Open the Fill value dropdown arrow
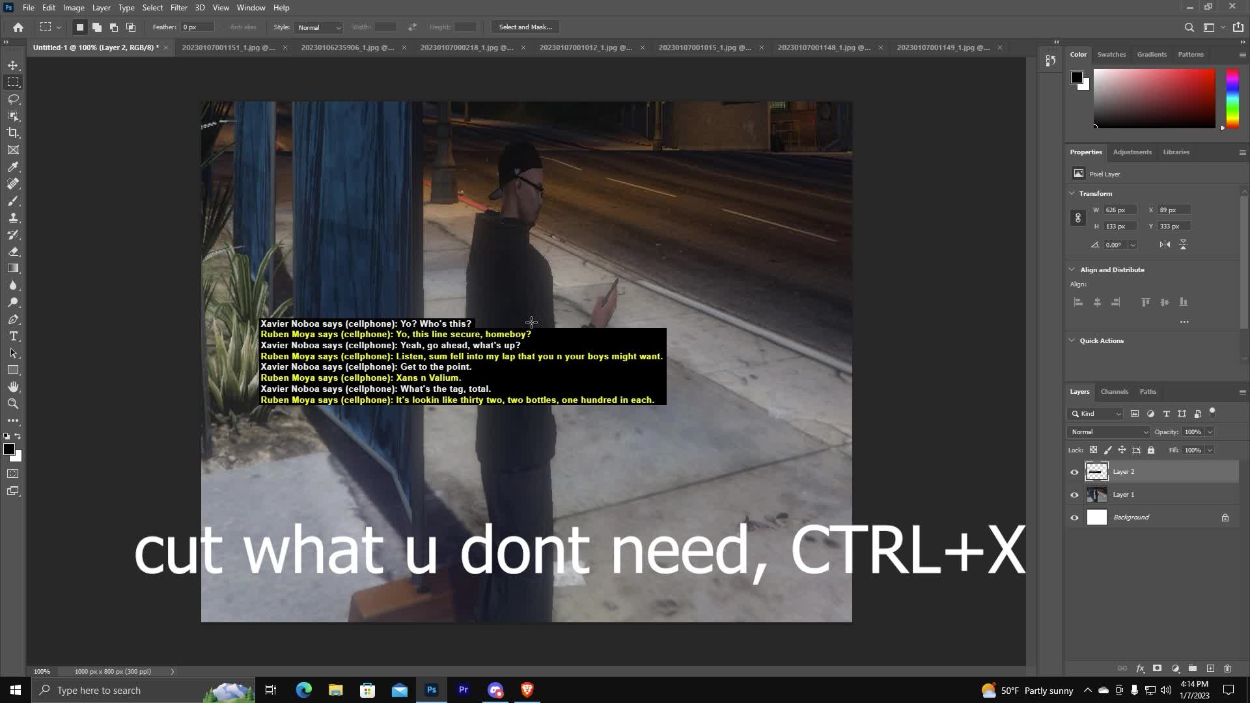Screen dimensions: 1250x703 1210,450
